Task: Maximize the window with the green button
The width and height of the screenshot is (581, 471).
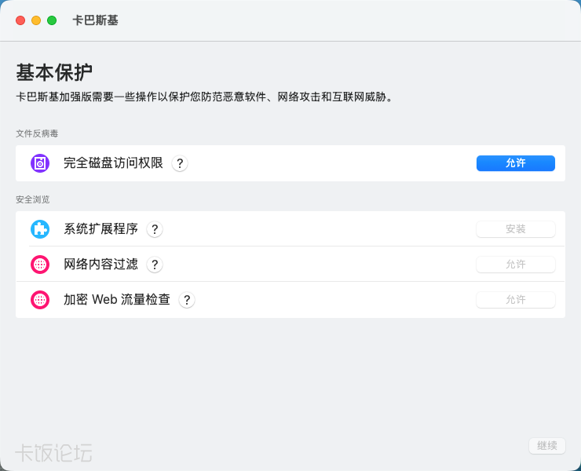Action: click(x=52, y=20)
